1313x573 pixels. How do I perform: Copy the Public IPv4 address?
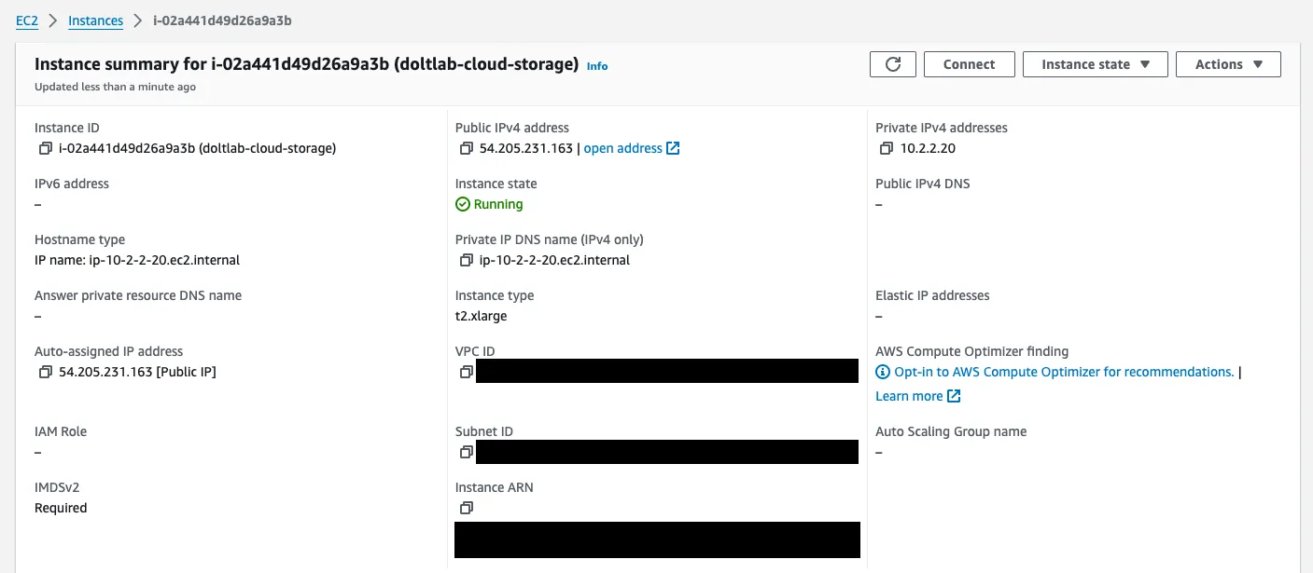click(x=466, y=148)
